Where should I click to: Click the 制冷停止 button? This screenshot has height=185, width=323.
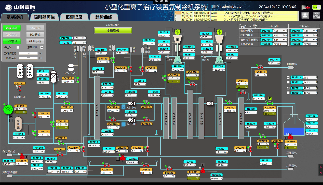pyautogui.click(x=35, y=35)
